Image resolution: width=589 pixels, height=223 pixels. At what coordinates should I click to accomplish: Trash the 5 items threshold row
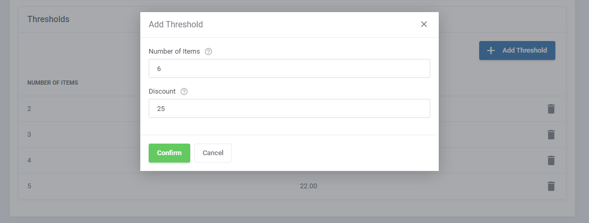(x=551, y=186)
